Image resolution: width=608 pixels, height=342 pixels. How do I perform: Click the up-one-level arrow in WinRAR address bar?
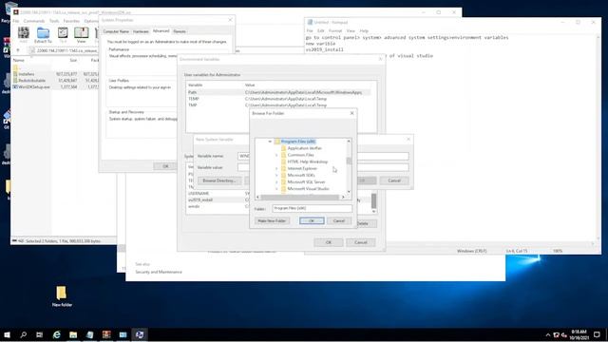(x=18, y=50)
